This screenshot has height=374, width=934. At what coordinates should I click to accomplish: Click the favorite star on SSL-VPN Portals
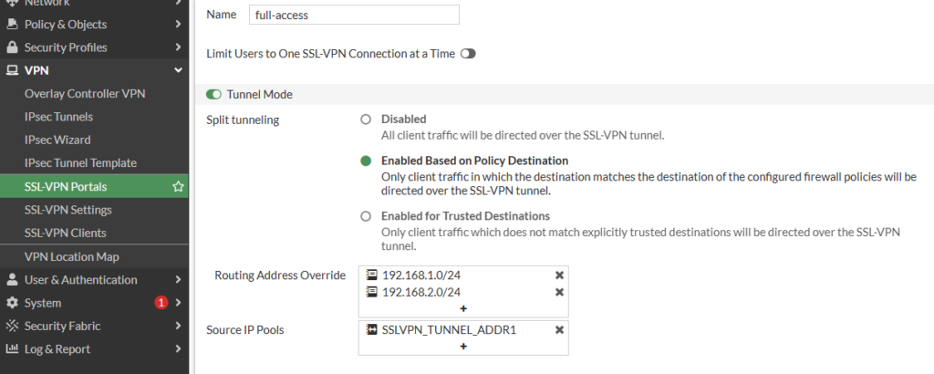(x=178, y=186)
